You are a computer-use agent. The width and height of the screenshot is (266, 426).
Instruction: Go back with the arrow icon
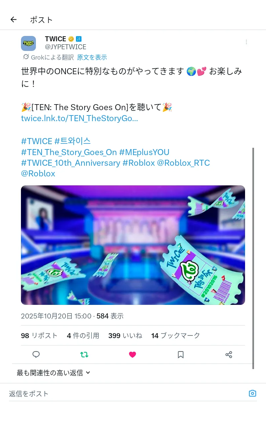(13, 20)
